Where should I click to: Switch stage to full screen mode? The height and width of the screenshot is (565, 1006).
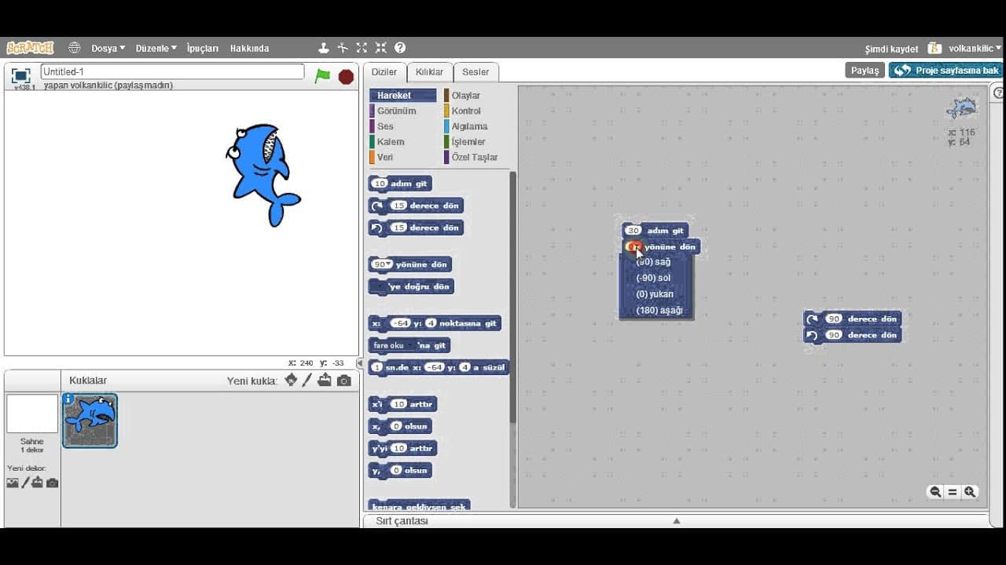click(x=21, y=75)
